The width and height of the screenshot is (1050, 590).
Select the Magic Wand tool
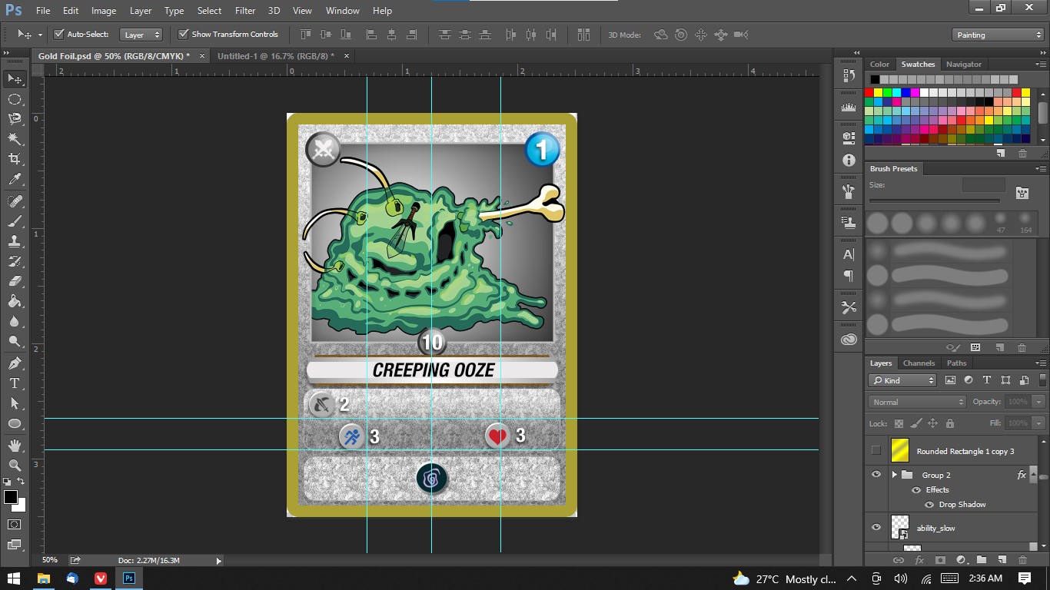[x=15, y=139]
